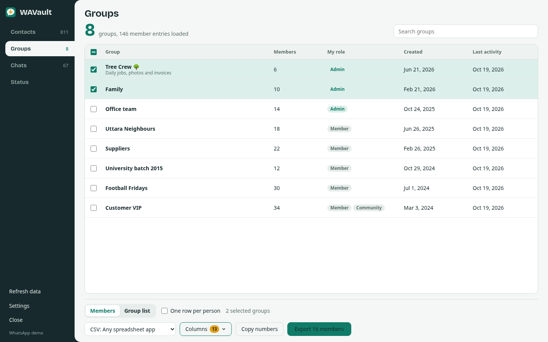
Task: Sort by the Created column header
Action: point(413,52)
